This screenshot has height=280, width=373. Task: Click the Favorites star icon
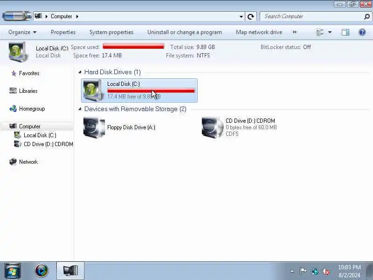pos(14,73)
